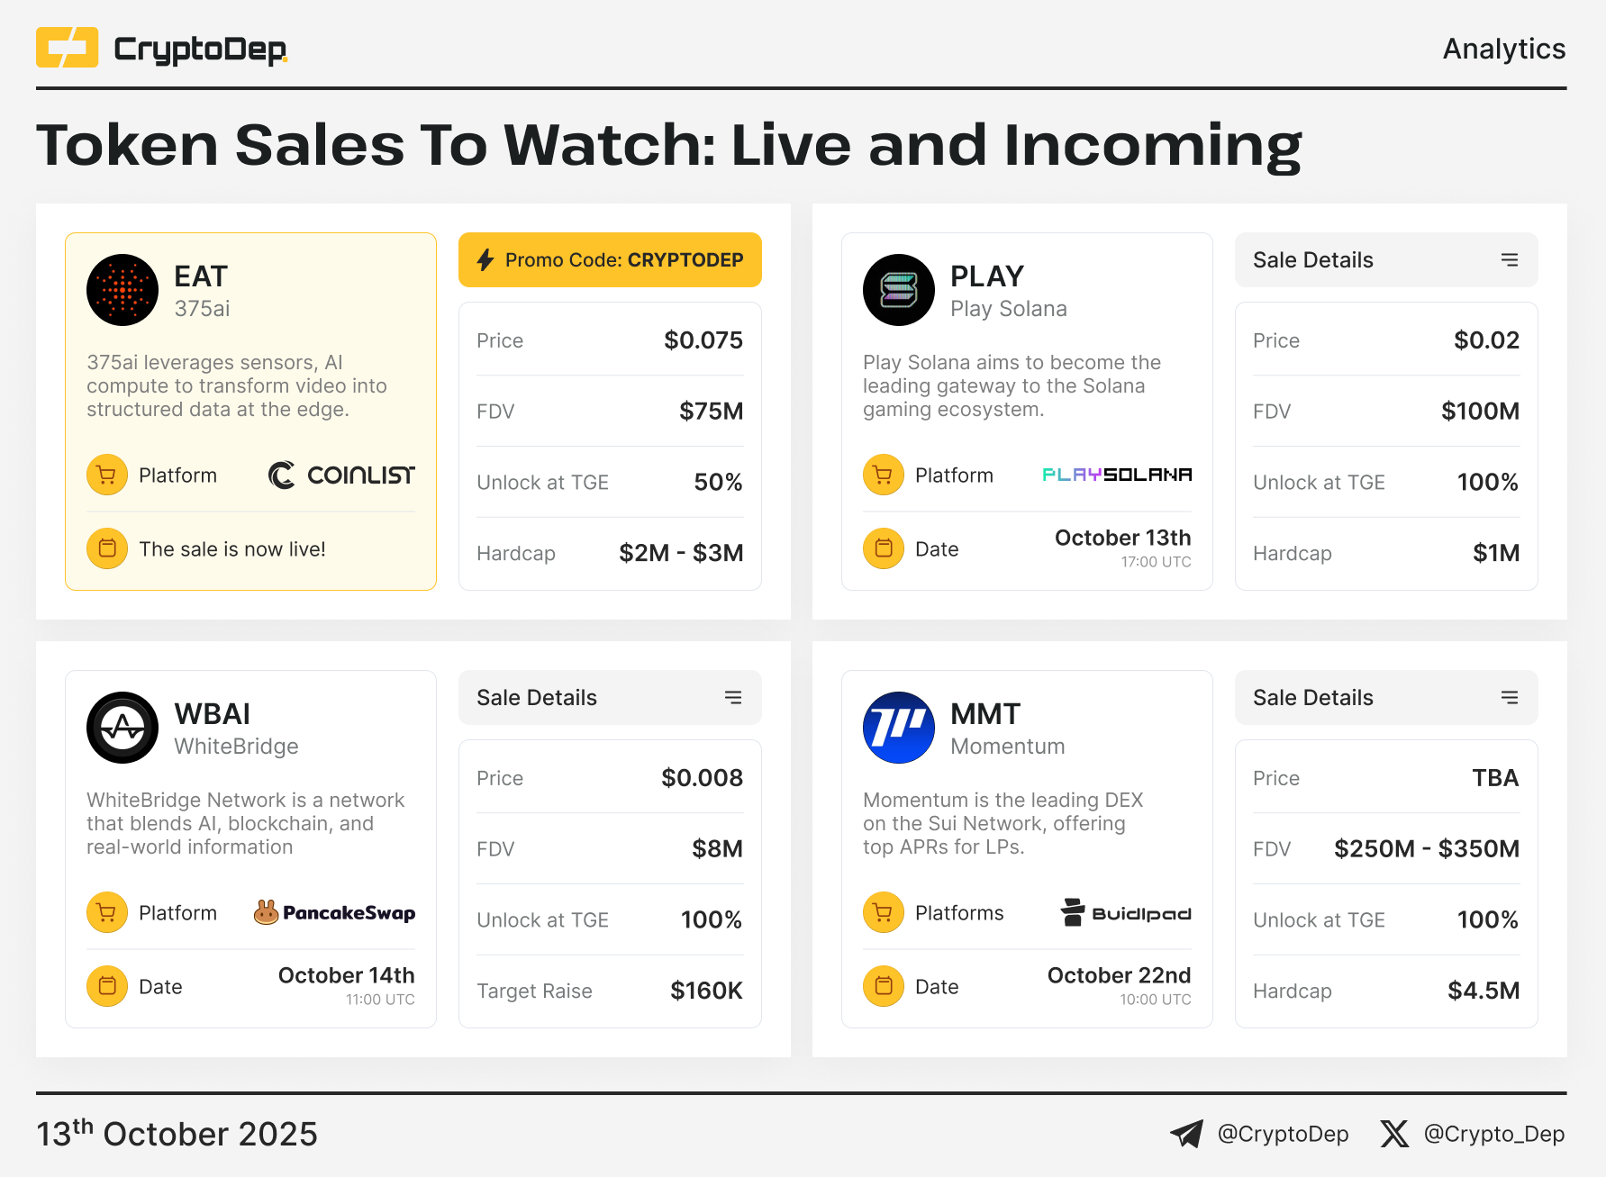Image resolution: width=1606 pixels, height=1177 pixels.
Task: Click the PancakeSwap platform logo
Action: point(335,913)
